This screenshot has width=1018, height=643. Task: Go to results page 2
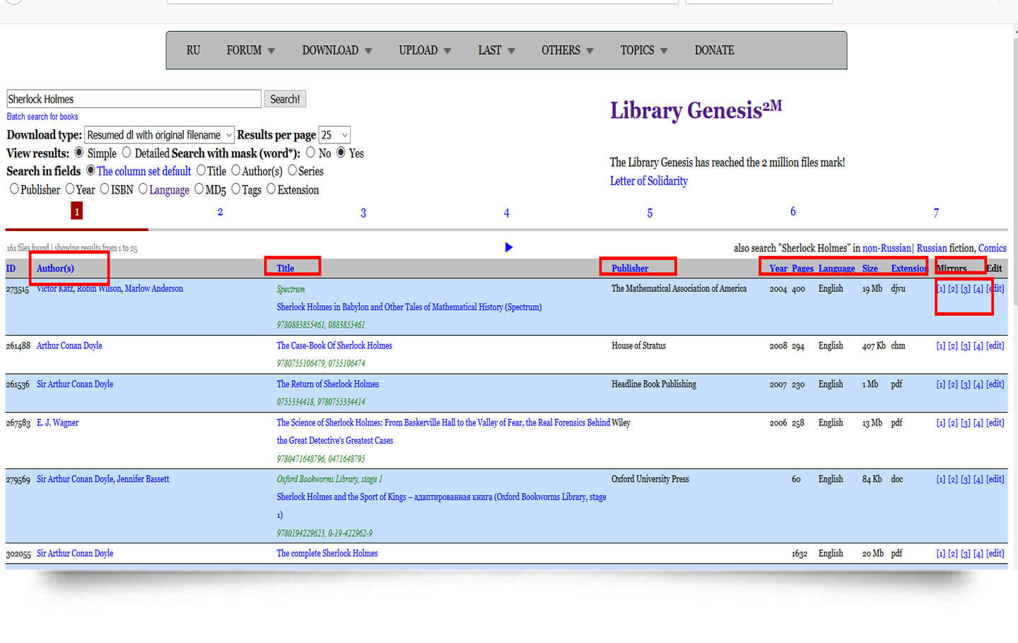pyautogui.click(x=221, y=212)
